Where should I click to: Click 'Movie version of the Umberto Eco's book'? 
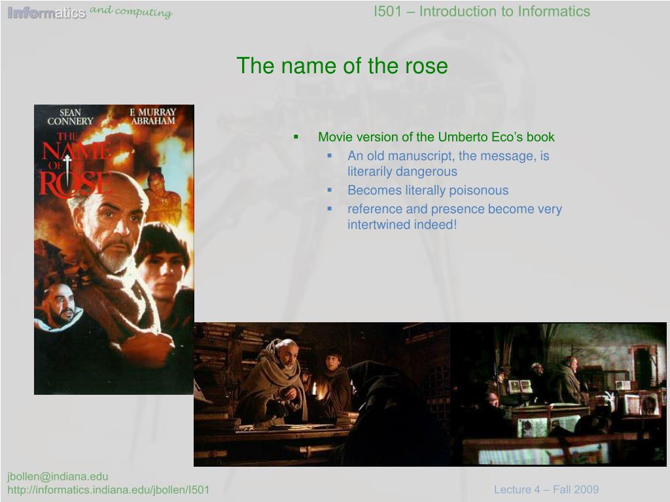[x=436, y=137]
